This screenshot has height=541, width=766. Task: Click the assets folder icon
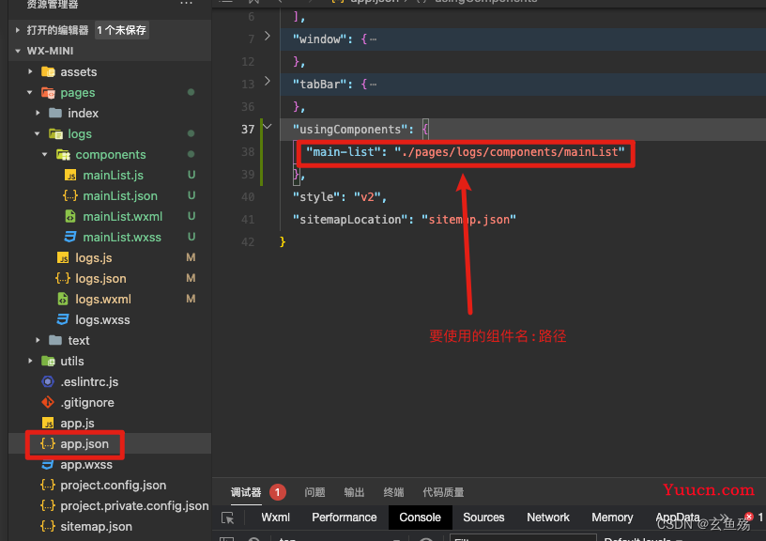tap(48, 71)
